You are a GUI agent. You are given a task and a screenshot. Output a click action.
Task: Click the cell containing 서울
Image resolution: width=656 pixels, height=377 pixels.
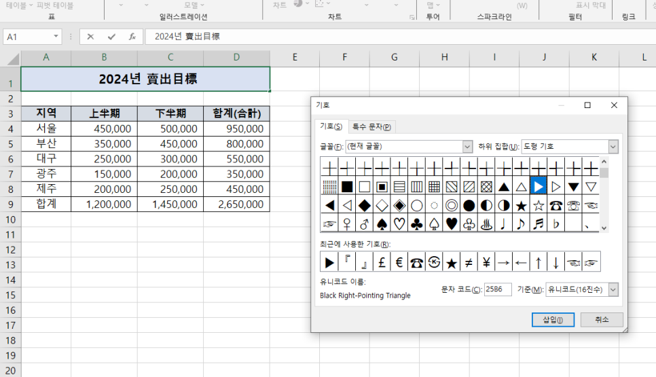[46, 128]
